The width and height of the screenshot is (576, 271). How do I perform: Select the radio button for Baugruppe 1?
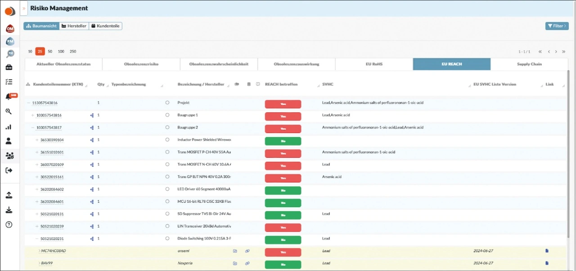click(x=167, y=115)
